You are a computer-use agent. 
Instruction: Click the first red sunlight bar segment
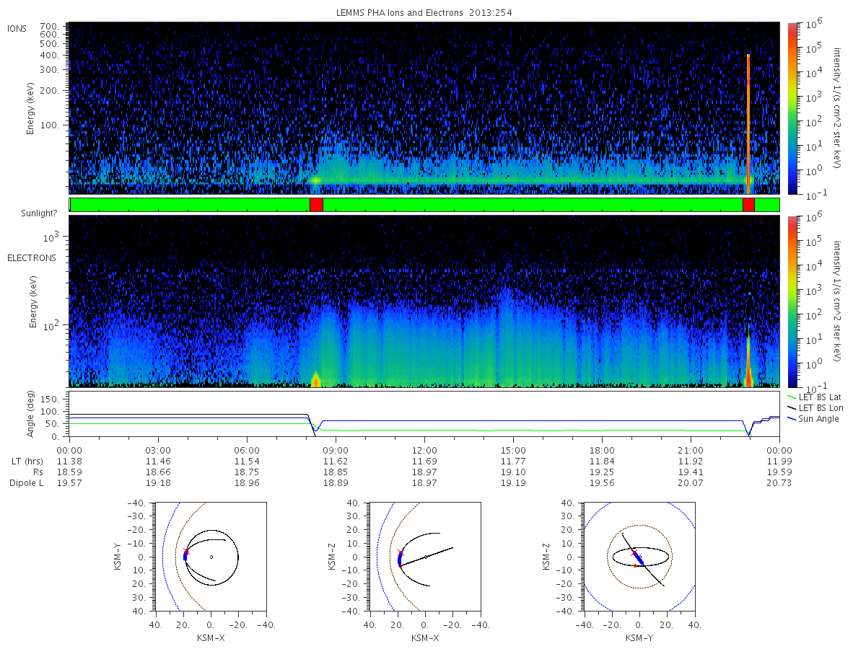coord(316,205)
